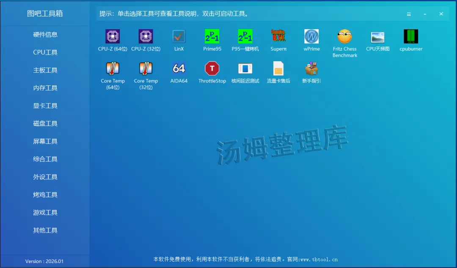Open the 主板工具 category
The height and width of the screenshot is (268, 457).
45,70
